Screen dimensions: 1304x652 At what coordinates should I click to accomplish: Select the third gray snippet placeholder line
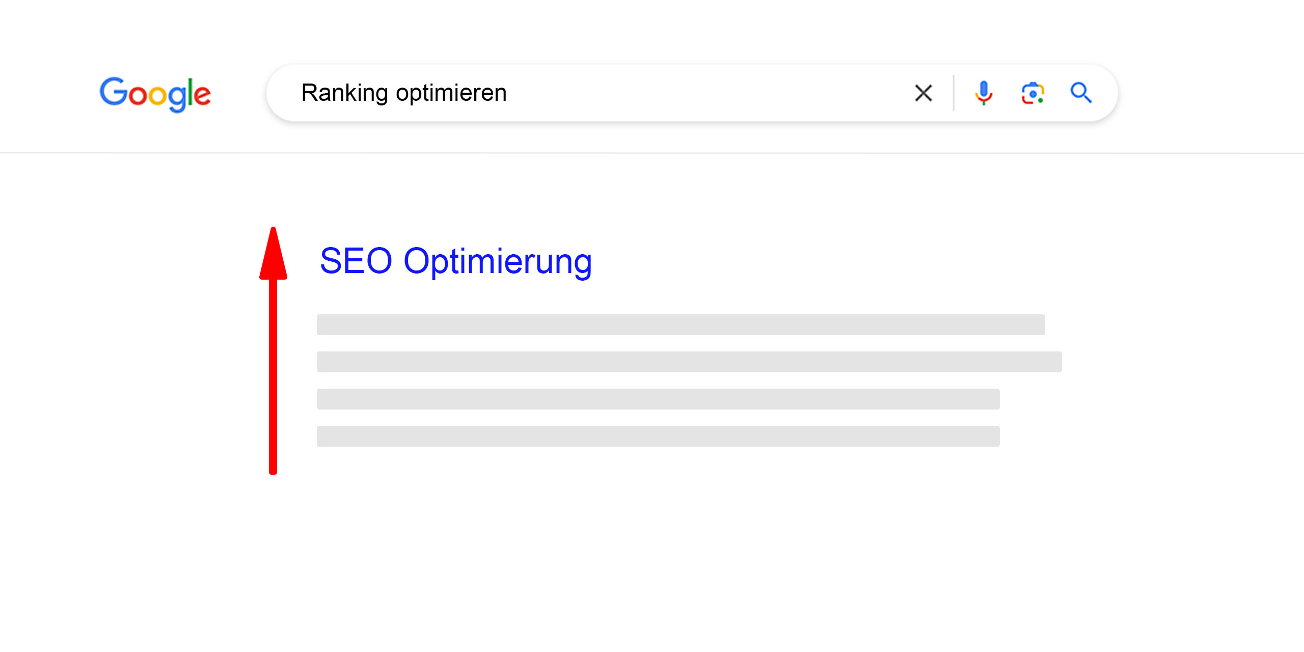(658, 399)
